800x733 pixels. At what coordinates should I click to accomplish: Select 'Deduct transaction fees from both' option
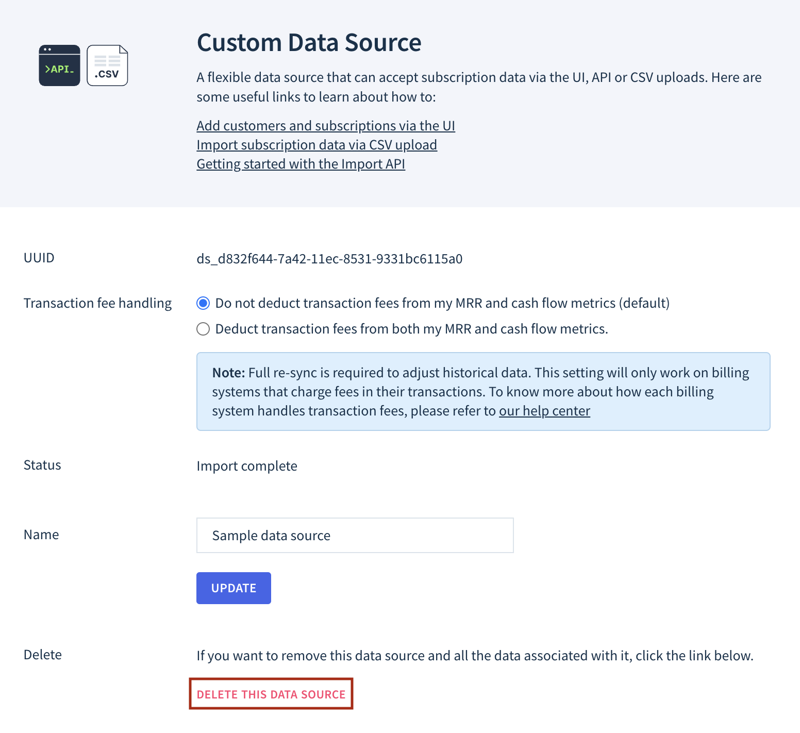[203, 329]
